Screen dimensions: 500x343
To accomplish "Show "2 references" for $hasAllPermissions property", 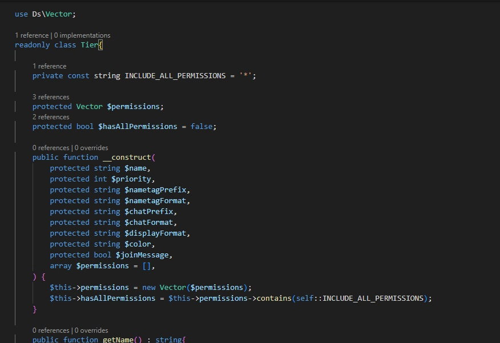I will (x=51, y=117).
